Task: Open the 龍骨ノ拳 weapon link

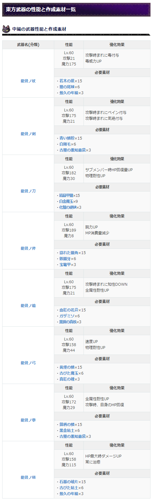Action: (x=28, y=420)
